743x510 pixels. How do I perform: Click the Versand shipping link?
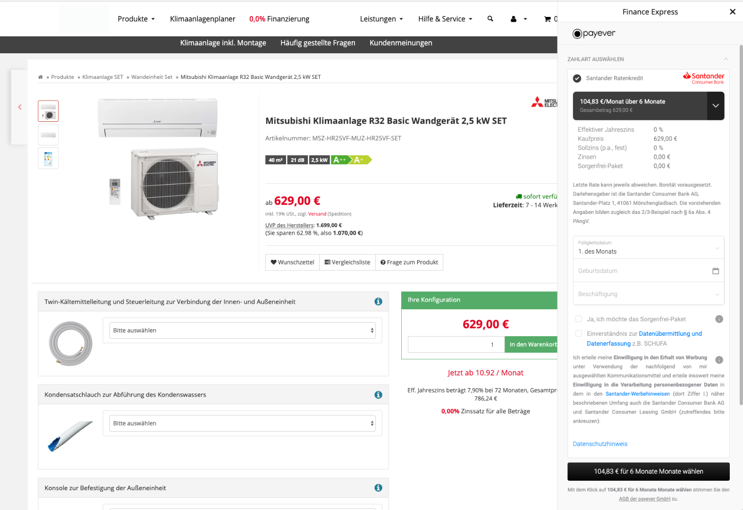[x=317, y=214]
